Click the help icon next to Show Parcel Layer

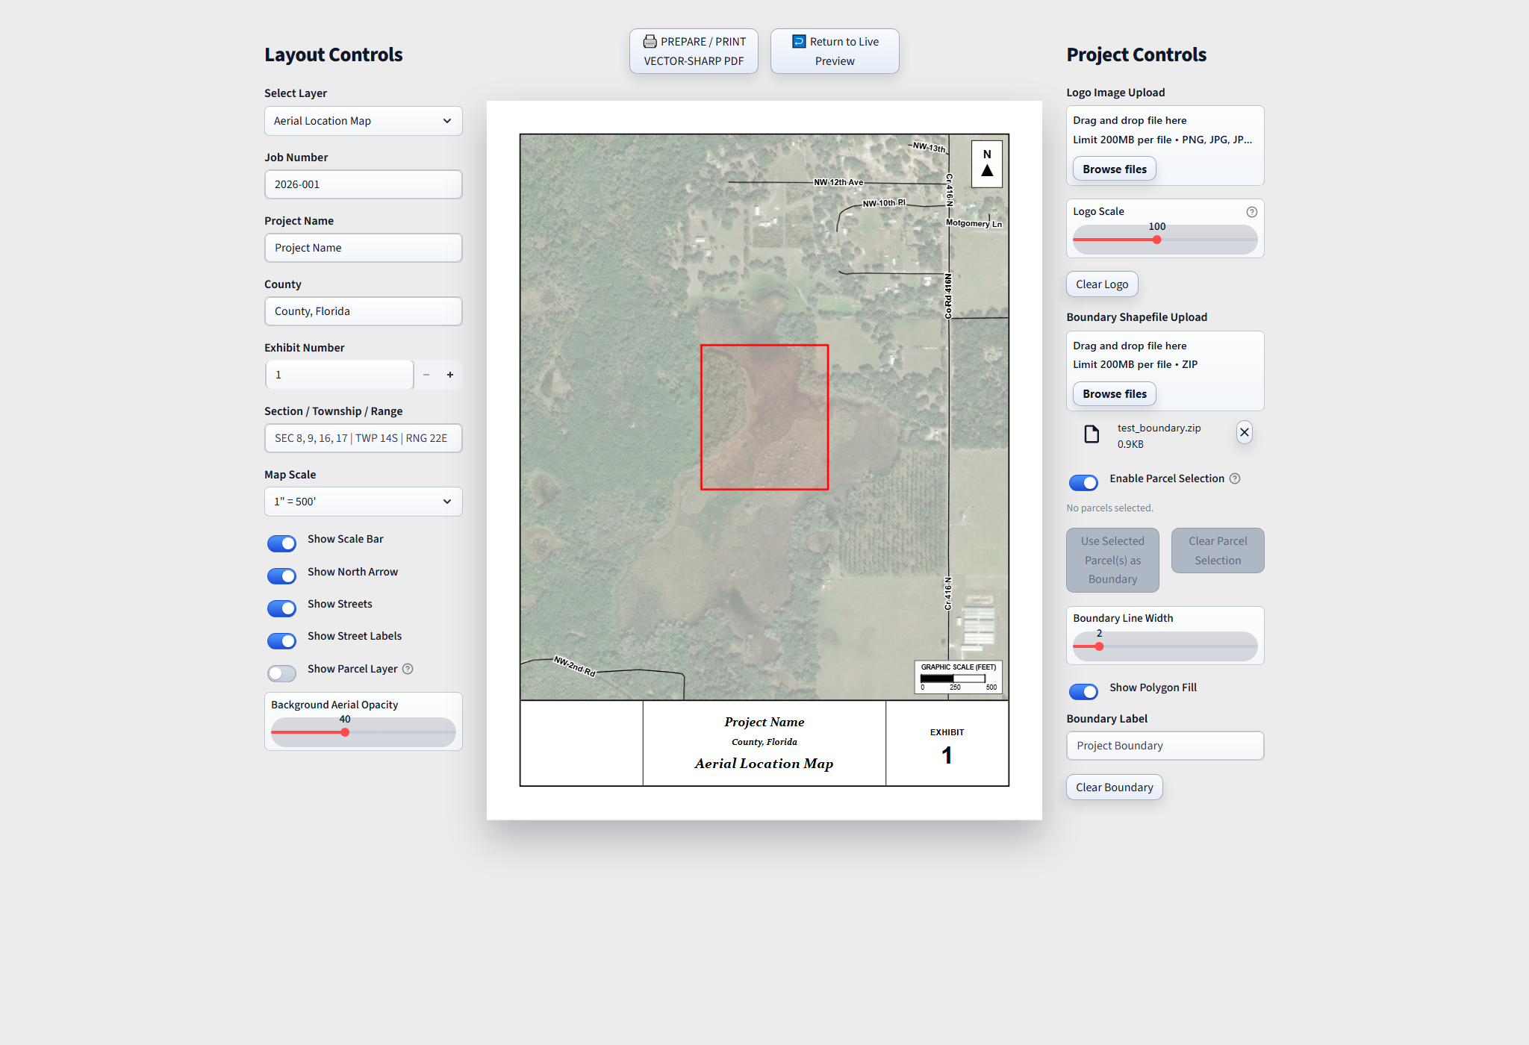pos(407,669)
